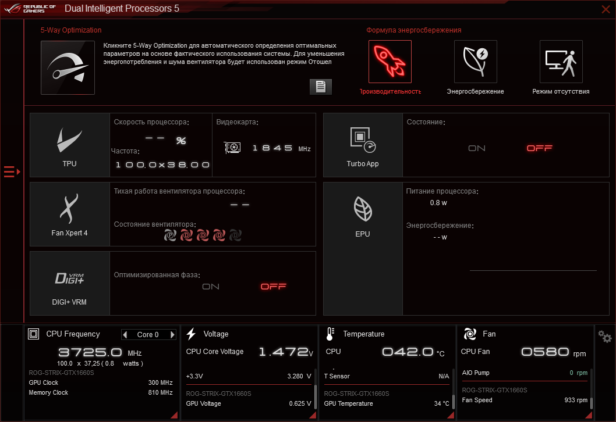Expand the CPU Frequency panel corner arrow
The height and width of the screenshot is (422, 616).
pos(175,416)
